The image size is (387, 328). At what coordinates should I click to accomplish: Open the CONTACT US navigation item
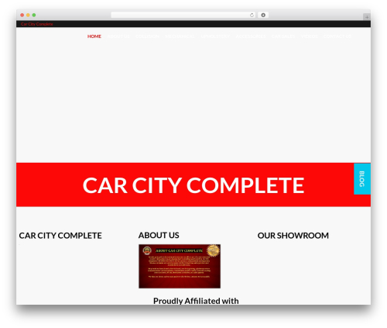(x=337, y=36)
